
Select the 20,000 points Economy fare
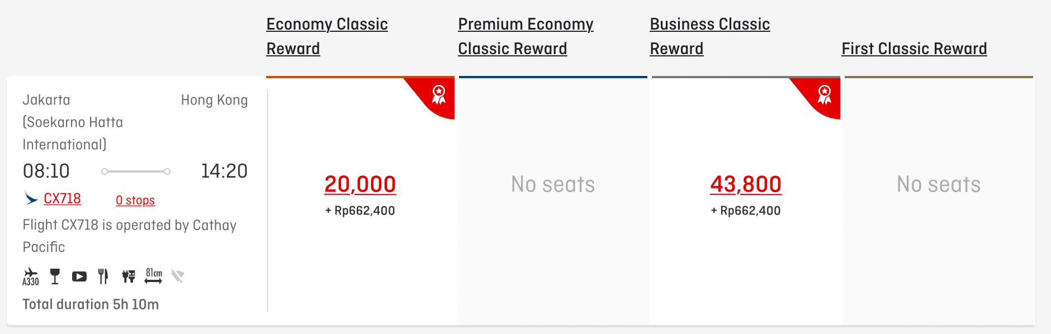pyautogui.click(x=360, y=184)
